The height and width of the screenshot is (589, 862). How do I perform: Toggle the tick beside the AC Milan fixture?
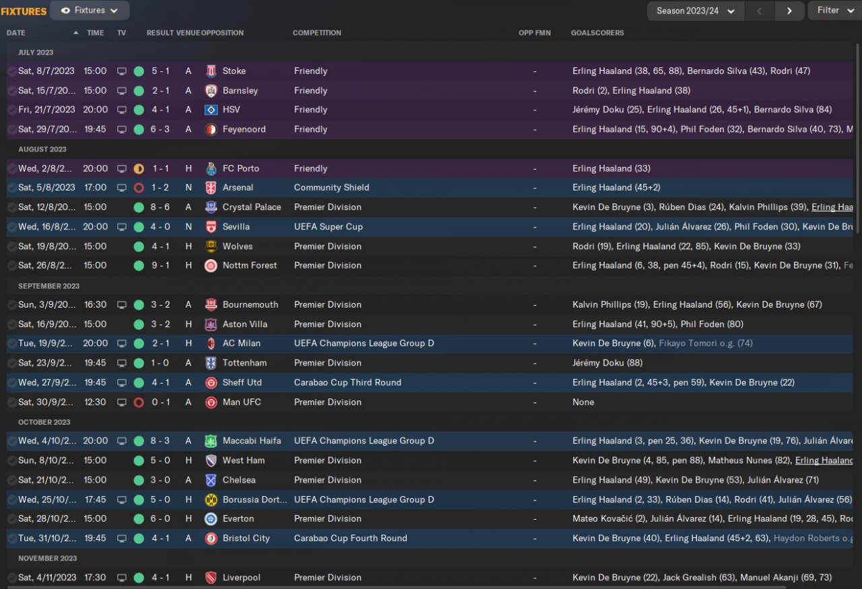[x=11, y=343]
